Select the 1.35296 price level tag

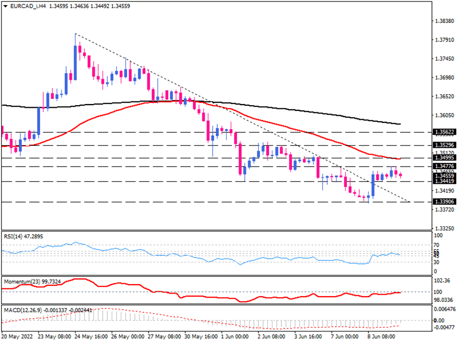[444, 145]
